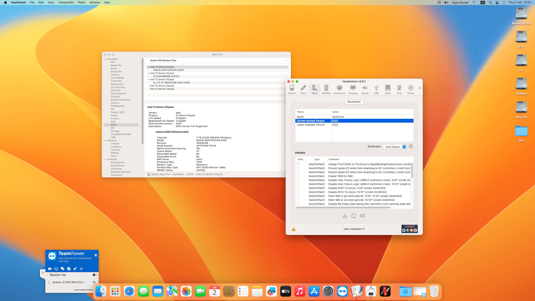
Task: Collapse the Hardware tree section
Action: click(x=106, y=59)
